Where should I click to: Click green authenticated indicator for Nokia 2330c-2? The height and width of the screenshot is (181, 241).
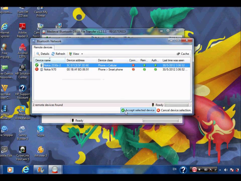155,65
